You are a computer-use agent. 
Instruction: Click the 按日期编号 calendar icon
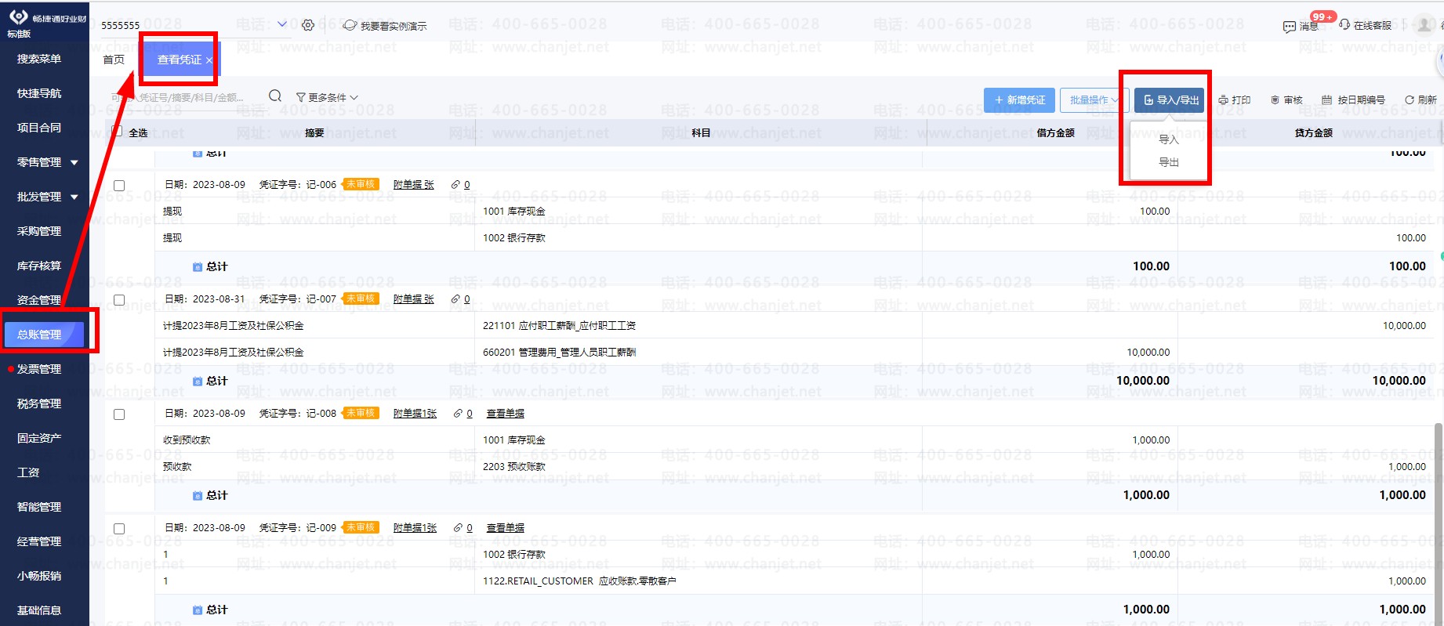(1326, 100)
